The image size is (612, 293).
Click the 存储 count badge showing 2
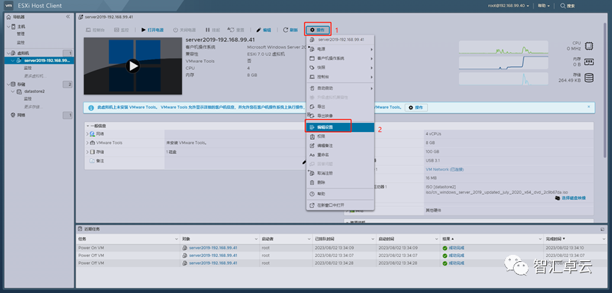click(67, 84)
